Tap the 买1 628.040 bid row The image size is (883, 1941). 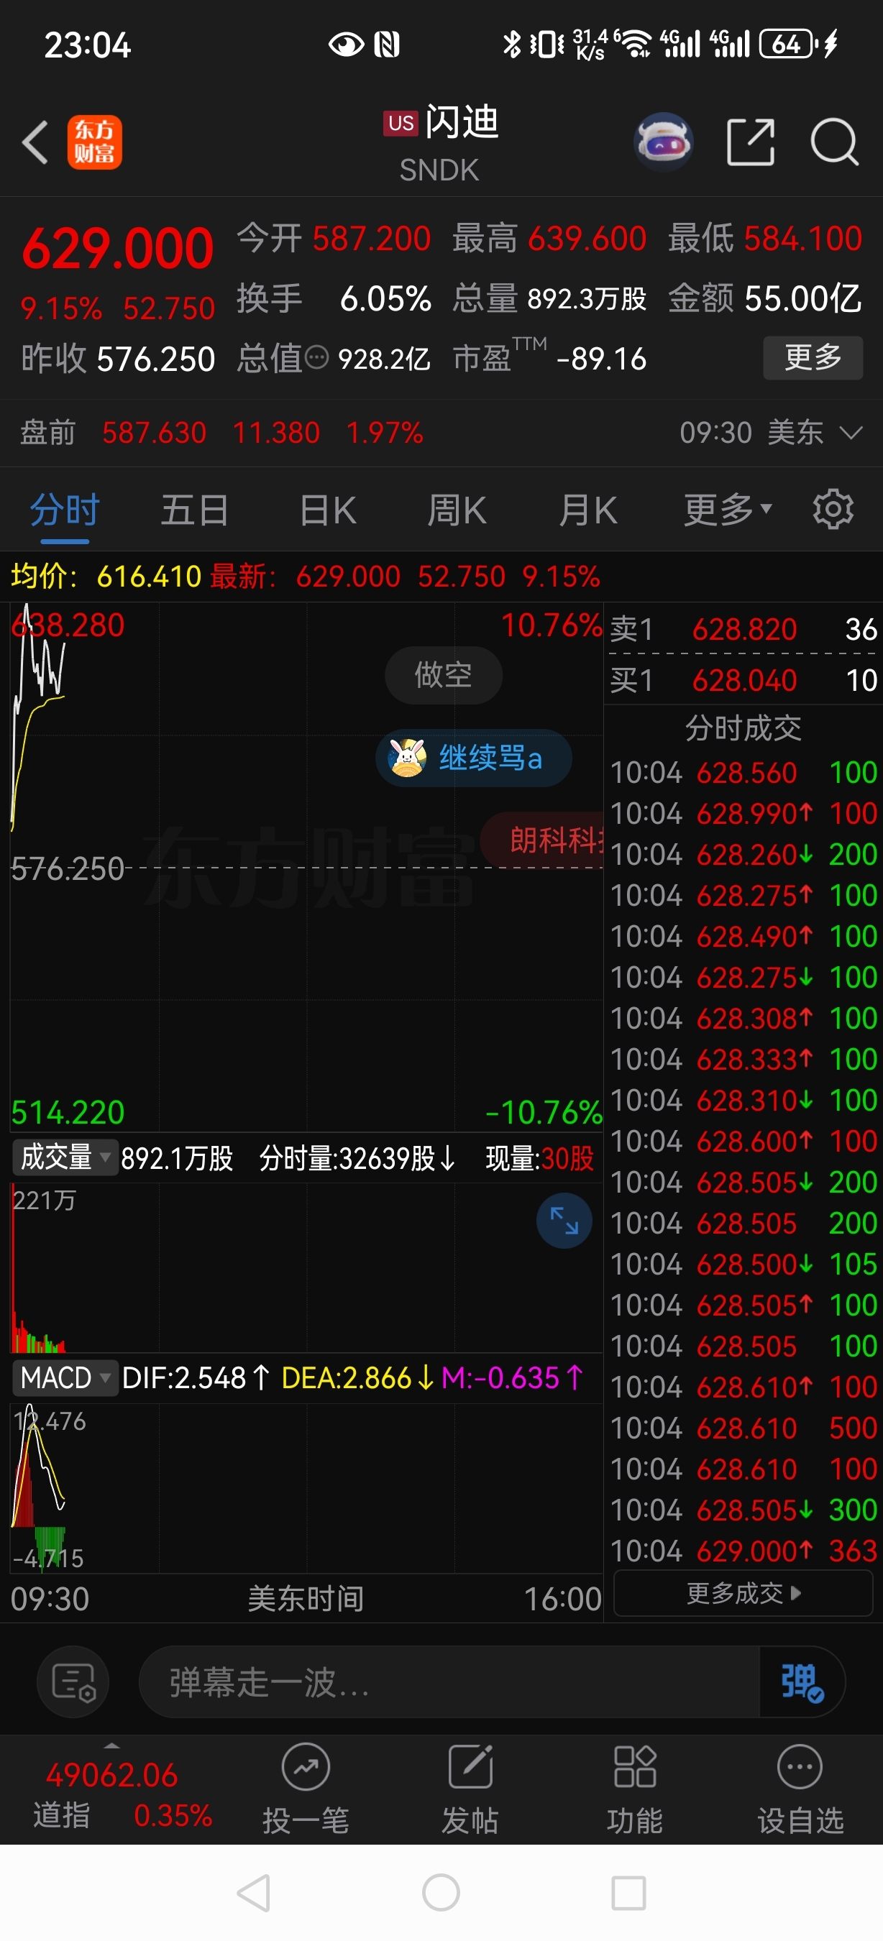point(743,679)
